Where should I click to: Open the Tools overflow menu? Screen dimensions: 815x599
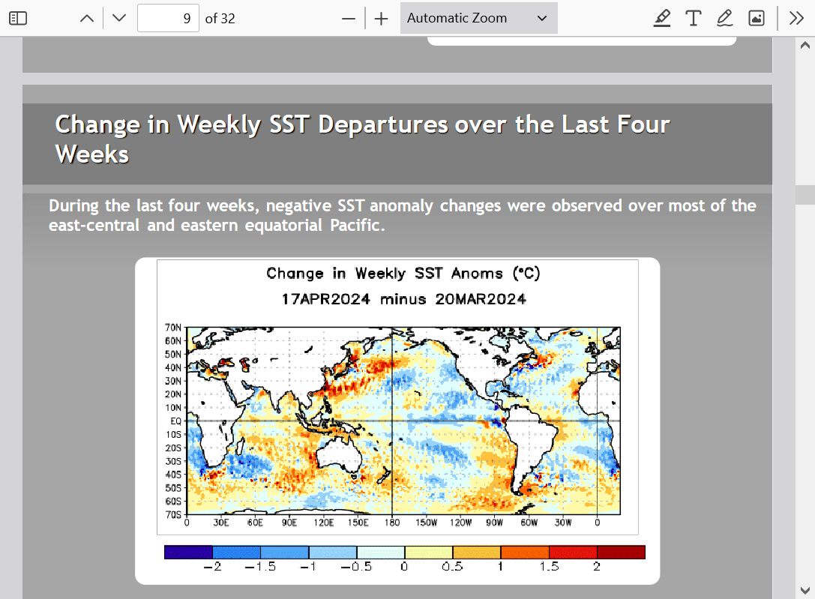pos(796,18)
